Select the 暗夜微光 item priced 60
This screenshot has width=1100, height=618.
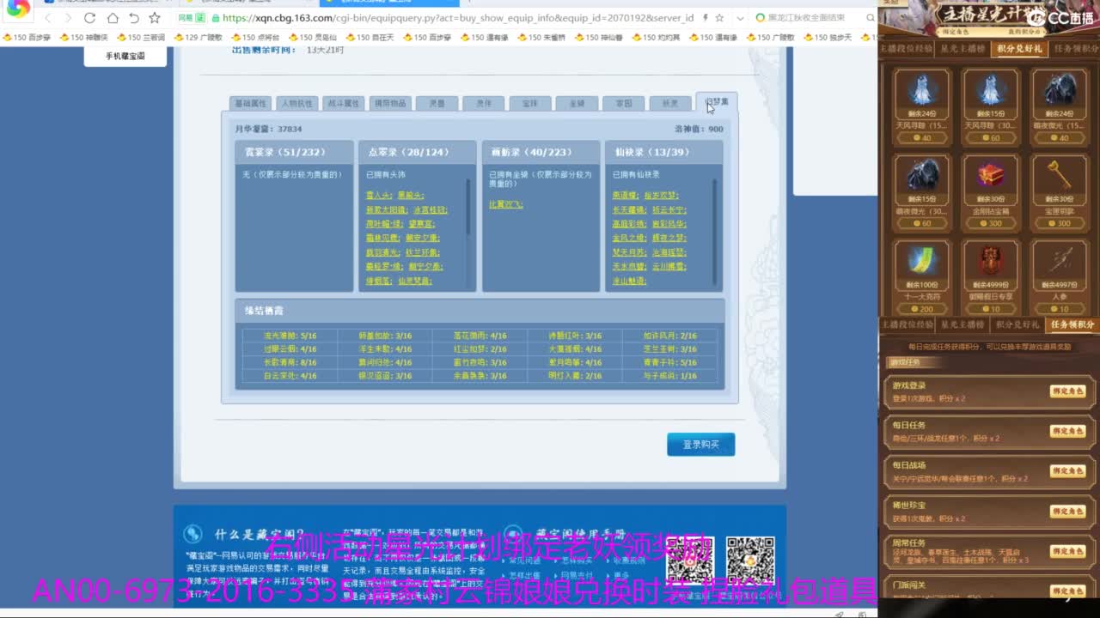click(922, 191)
